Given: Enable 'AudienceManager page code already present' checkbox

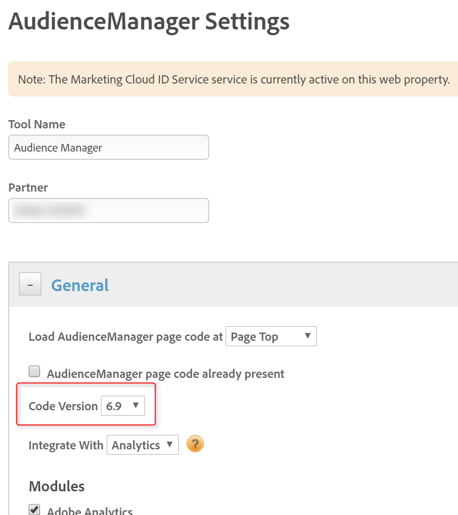Looking at the screenshot, I should 34,372.
